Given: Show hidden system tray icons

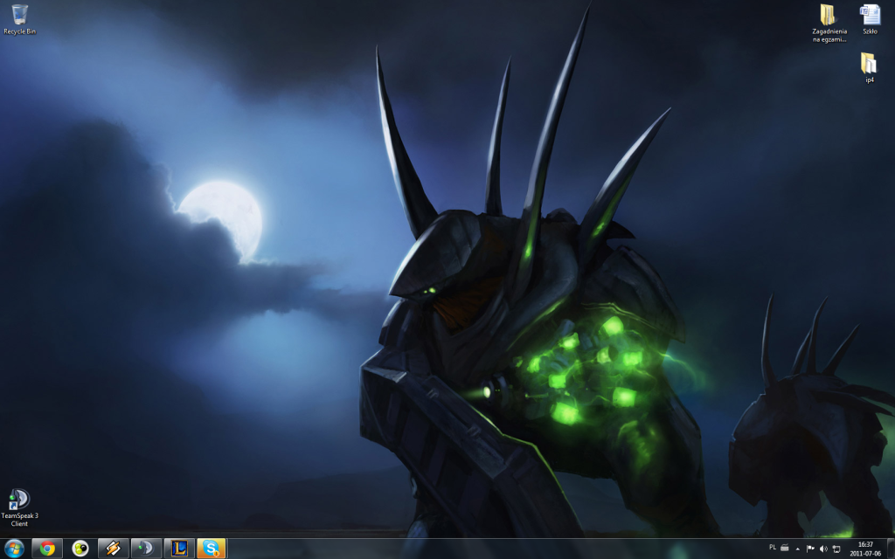Looking at the screenshot, I should [x=797, y=549].
